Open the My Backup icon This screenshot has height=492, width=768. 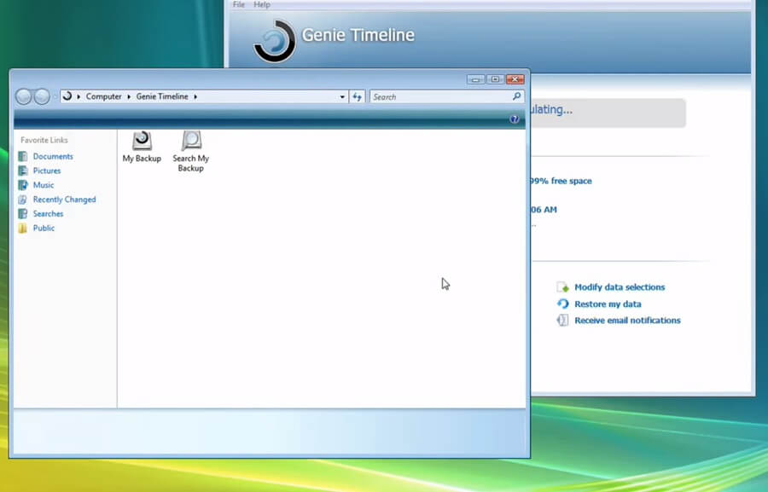point(142,141)
